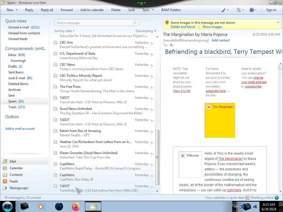Click the message list scrollbar thumb

(157, 157)
